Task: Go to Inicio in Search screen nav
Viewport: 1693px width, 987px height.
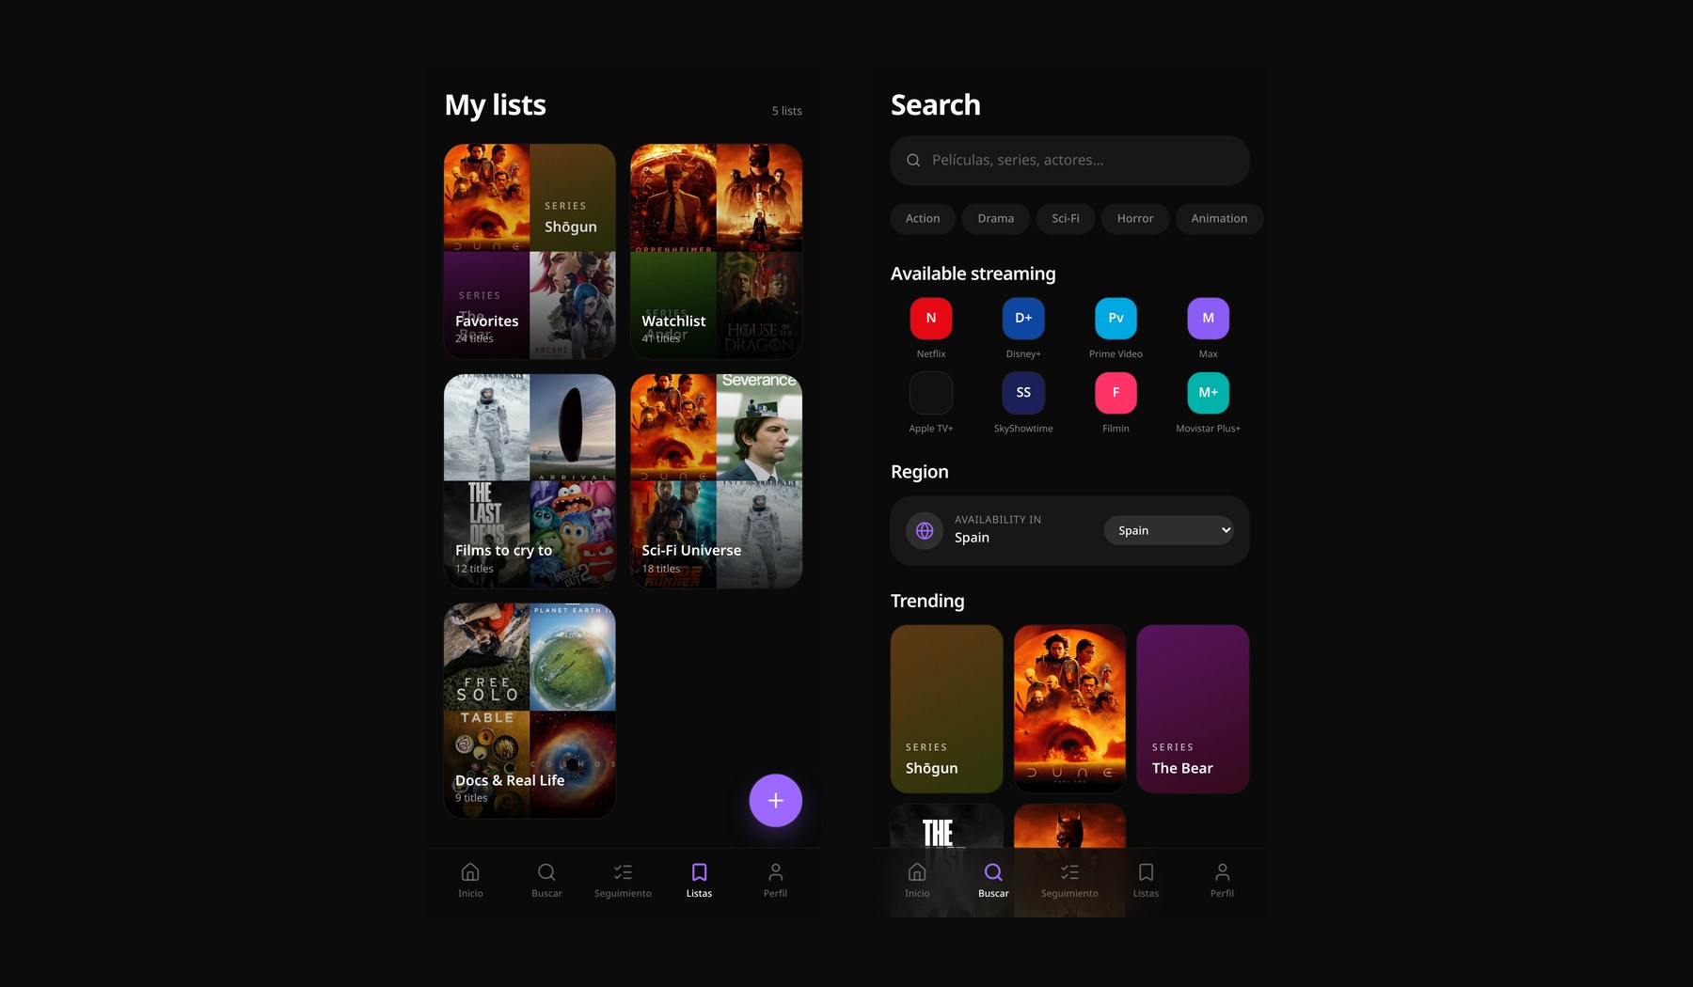Action: tap(917, 880)
